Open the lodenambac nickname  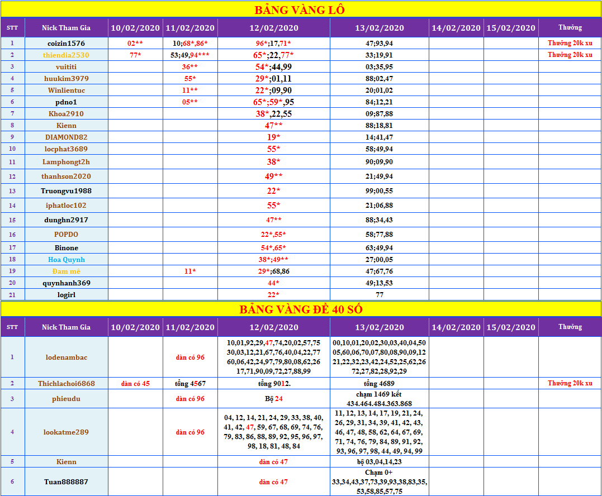pyautogui.click(x=66, y=357)
